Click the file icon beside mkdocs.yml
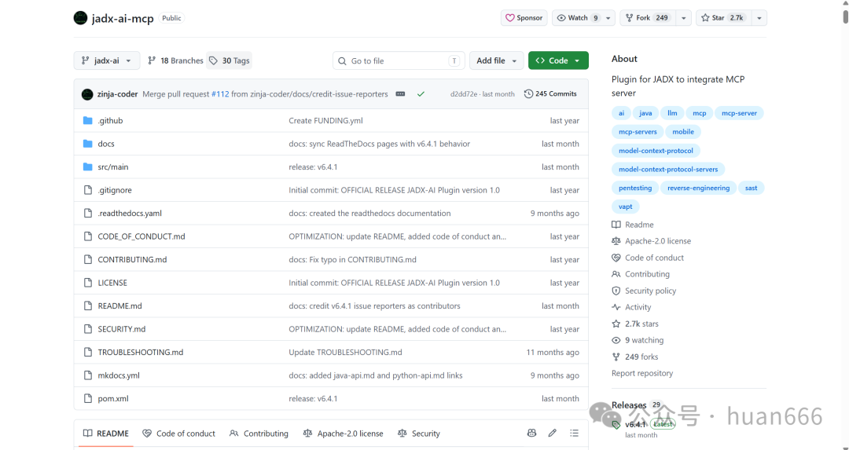849x450 pixels. [88, 375]
